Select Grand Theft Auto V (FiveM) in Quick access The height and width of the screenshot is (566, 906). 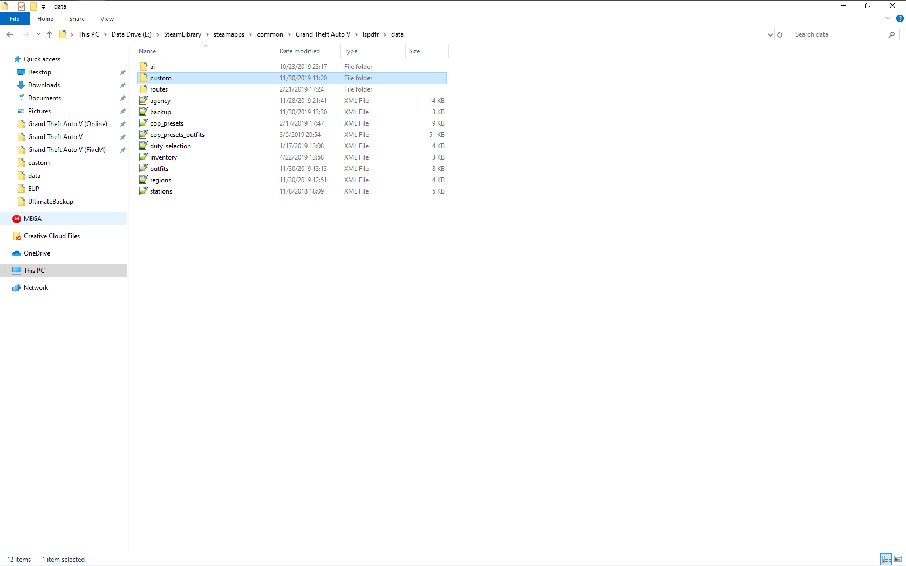67,150
